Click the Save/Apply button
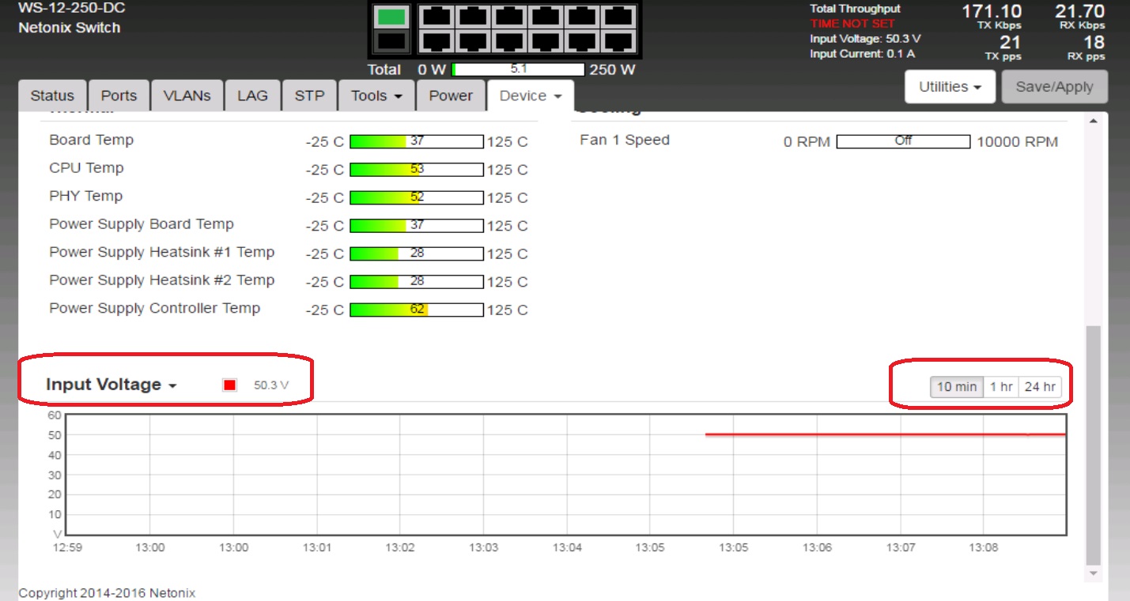Viewport: 1130px width, 601px height. (1054, 87)
